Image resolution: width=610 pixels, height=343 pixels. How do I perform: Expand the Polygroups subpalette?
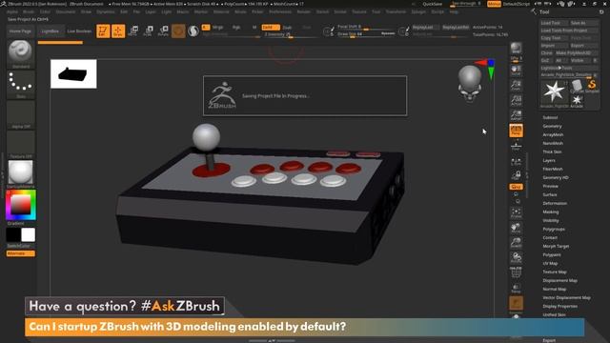pyautogui.click(x=554, y=229)
